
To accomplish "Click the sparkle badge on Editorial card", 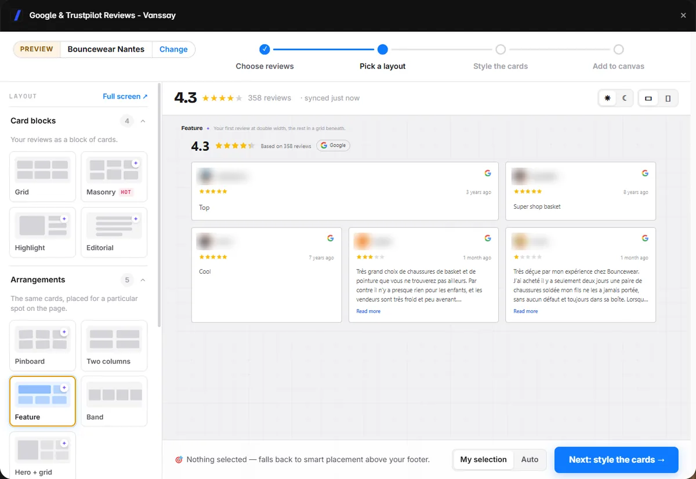I will pos(135,219).
